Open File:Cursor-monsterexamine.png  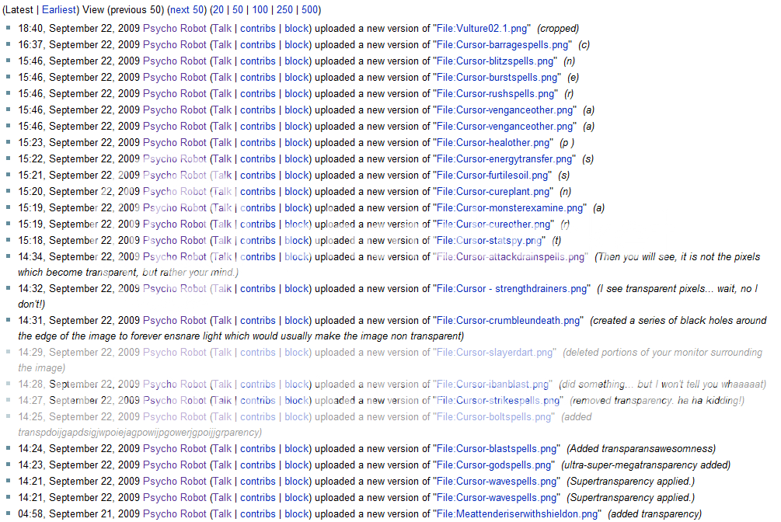510,207
